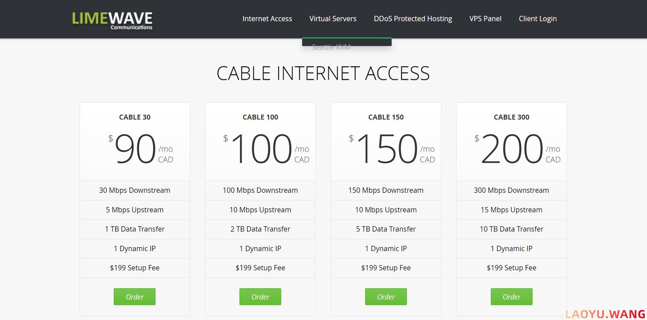The image size is (647, 320).
Task: Order the Cable 300 plan
Action: click(512, 296)
